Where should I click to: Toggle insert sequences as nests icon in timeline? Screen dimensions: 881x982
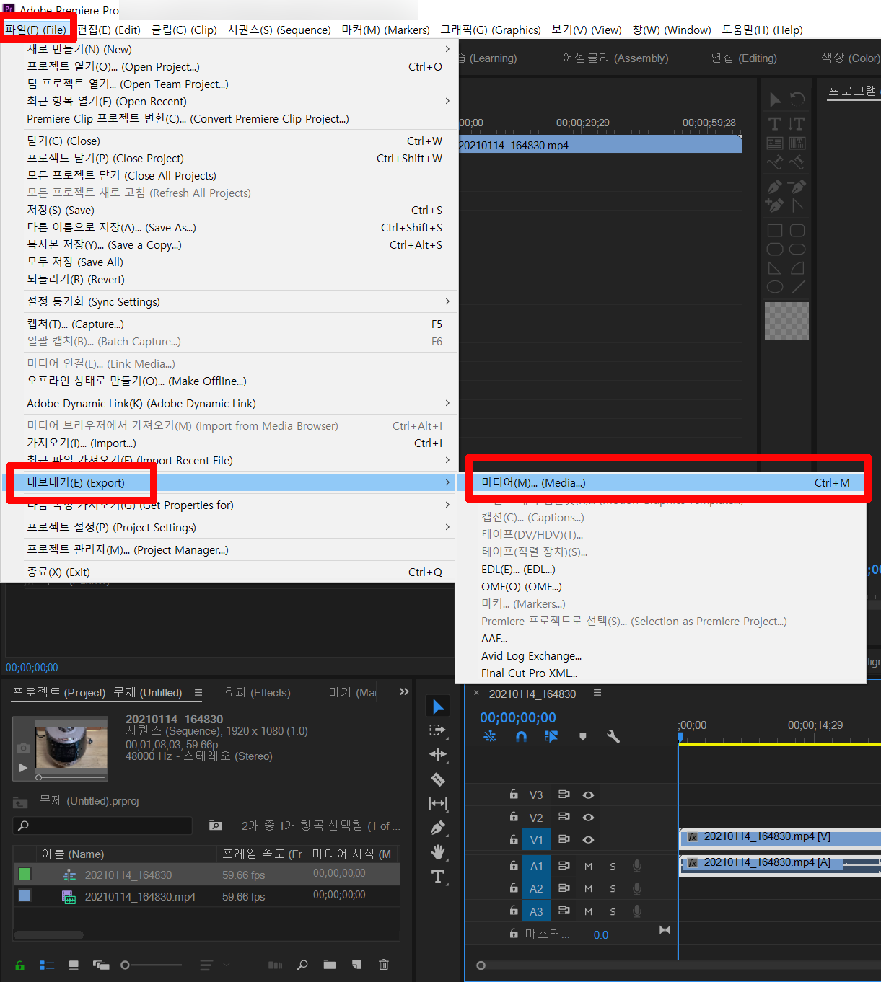490,736
